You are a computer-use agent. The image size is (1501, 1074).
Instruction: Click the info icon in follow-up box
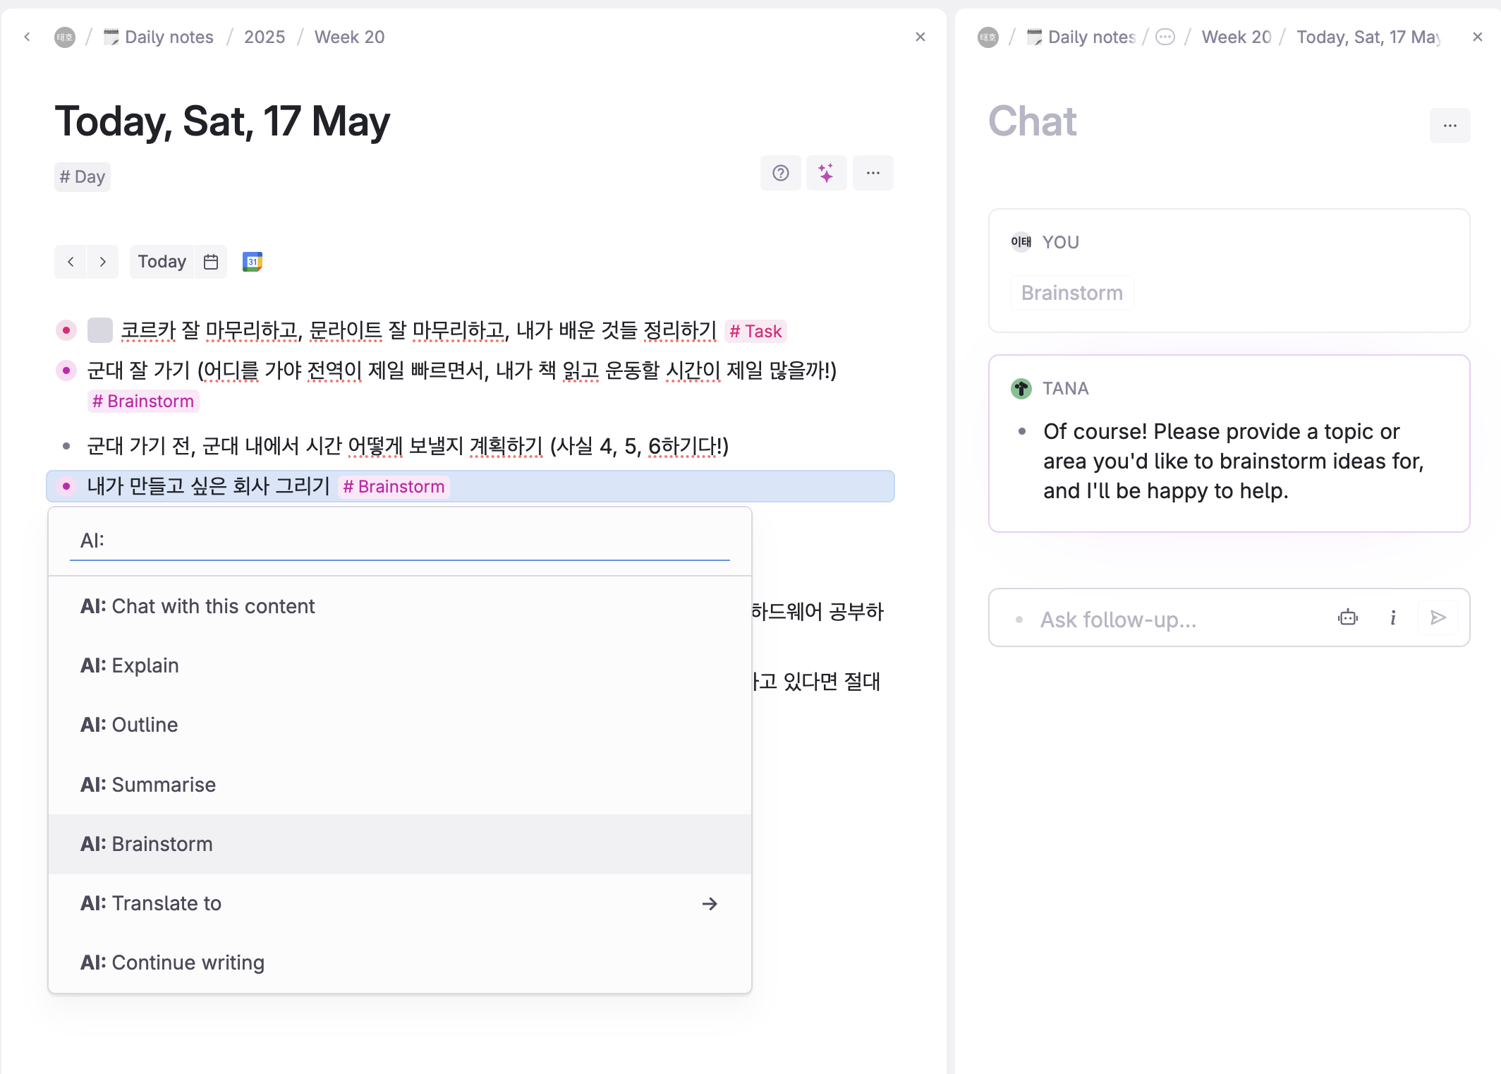click(1393, 618)
